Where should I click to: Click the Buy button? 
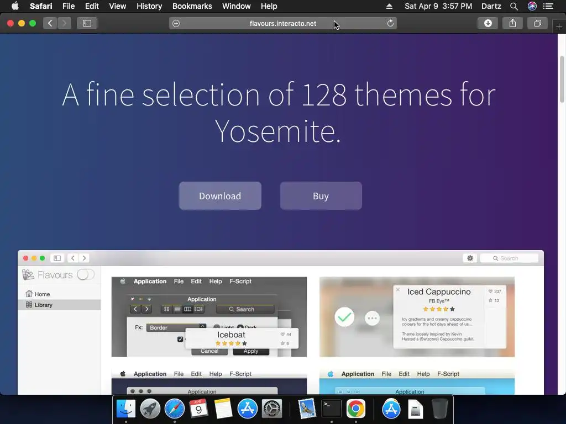(x=321, y=196)
